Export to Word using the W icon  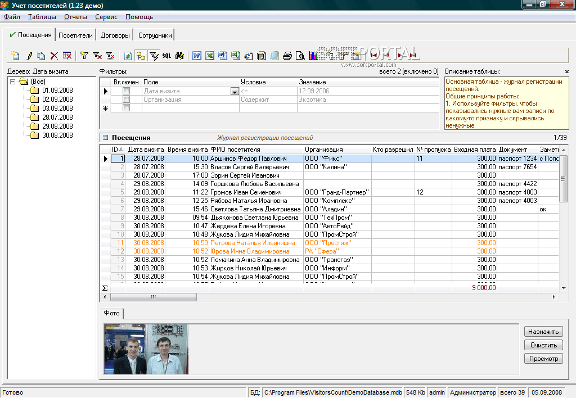[x=197, y=56]
